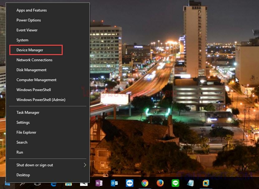Open TeamViewer from the taskbar

pos(129,184)
